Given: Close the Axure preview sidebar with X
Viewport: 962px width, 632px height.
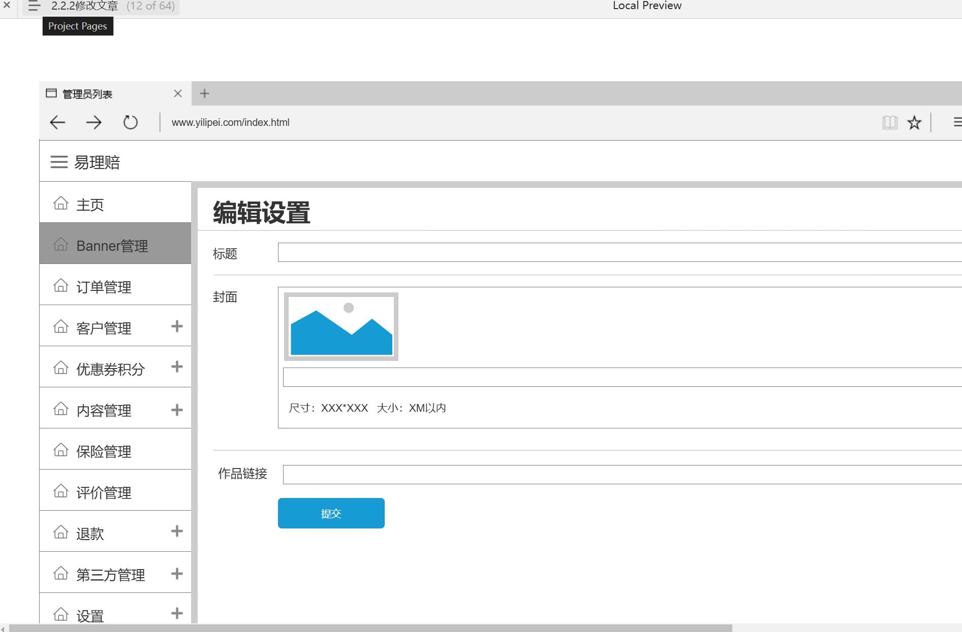Looking at the screenshot, I should [7, 6].
